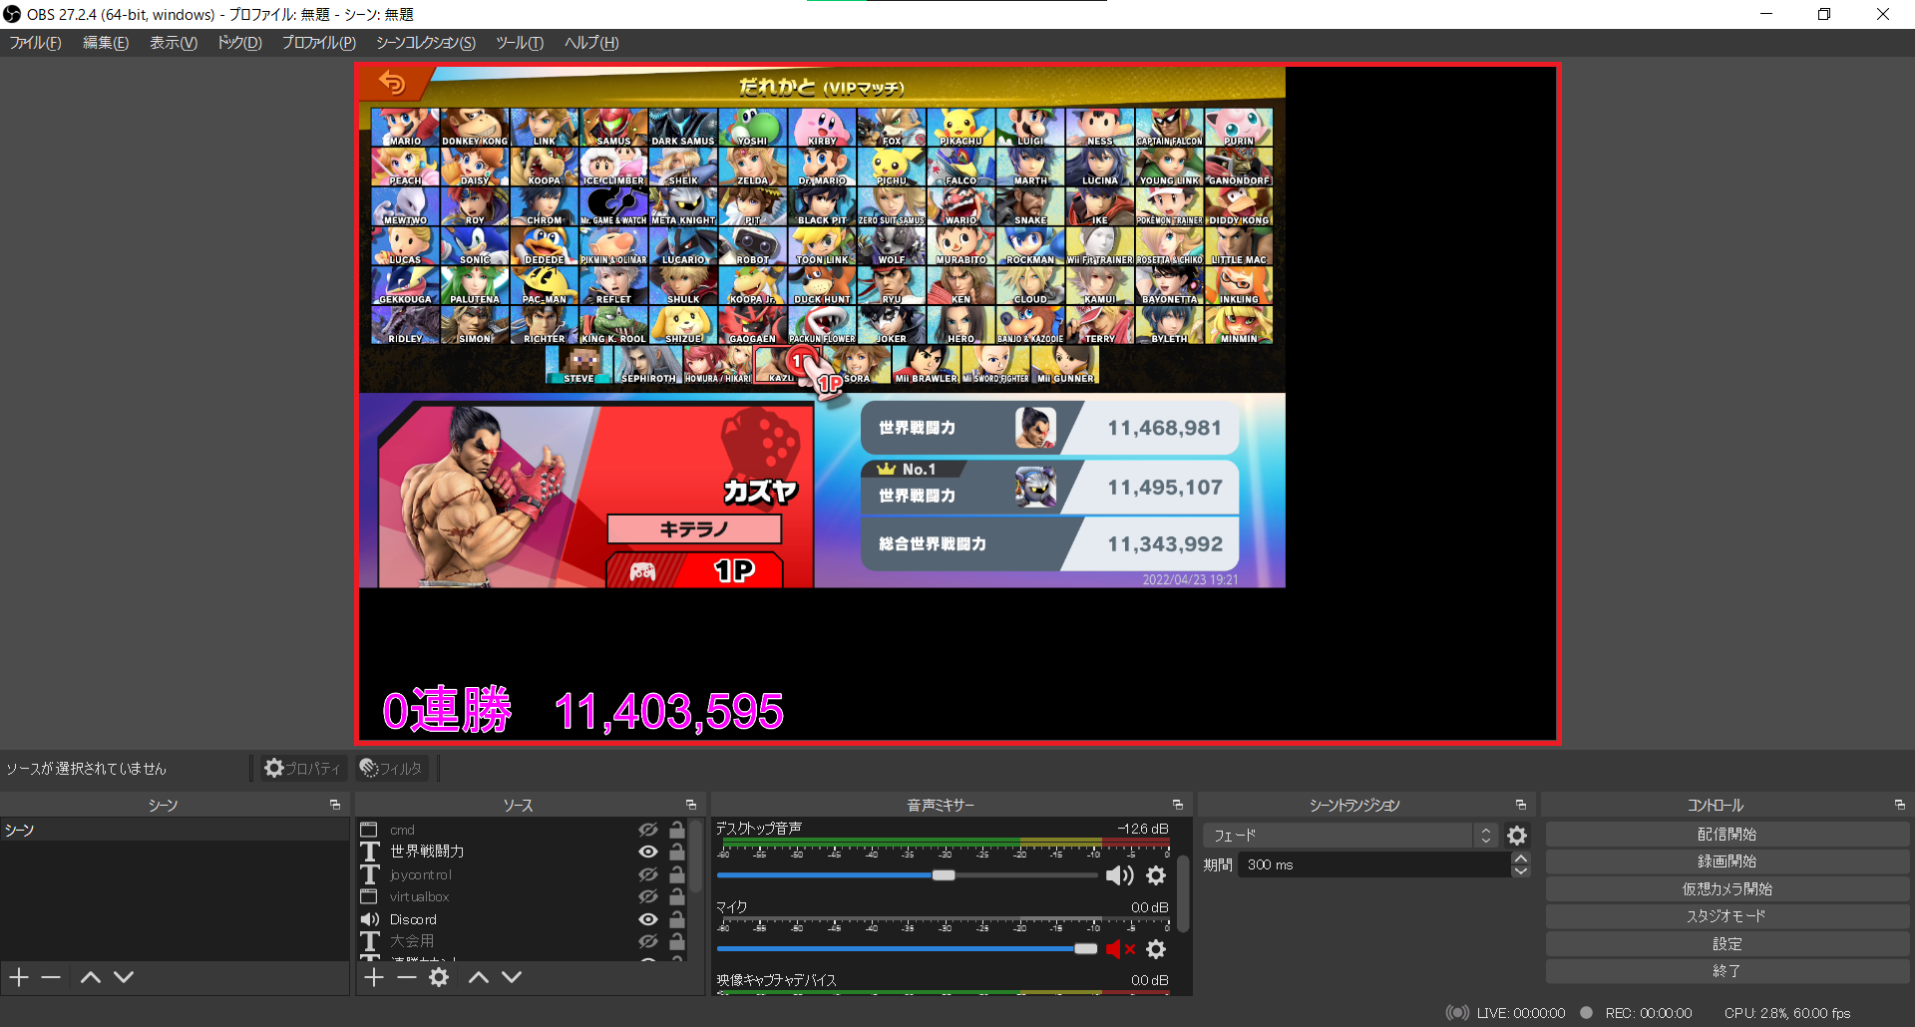This screenshot has height=1027, width=1915.
Task: Open the 編集(E) menu
Action: pos(105,43)
